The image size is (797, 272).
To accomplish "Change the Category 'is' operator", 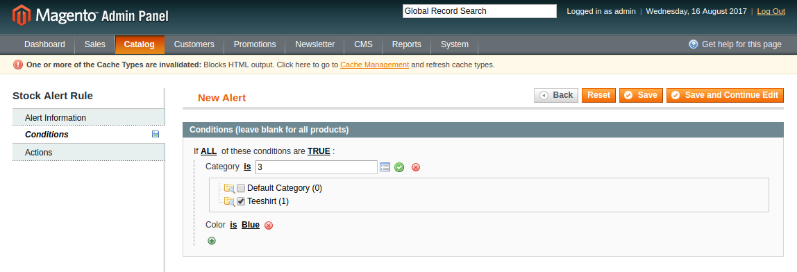I will tap(247, 167).
